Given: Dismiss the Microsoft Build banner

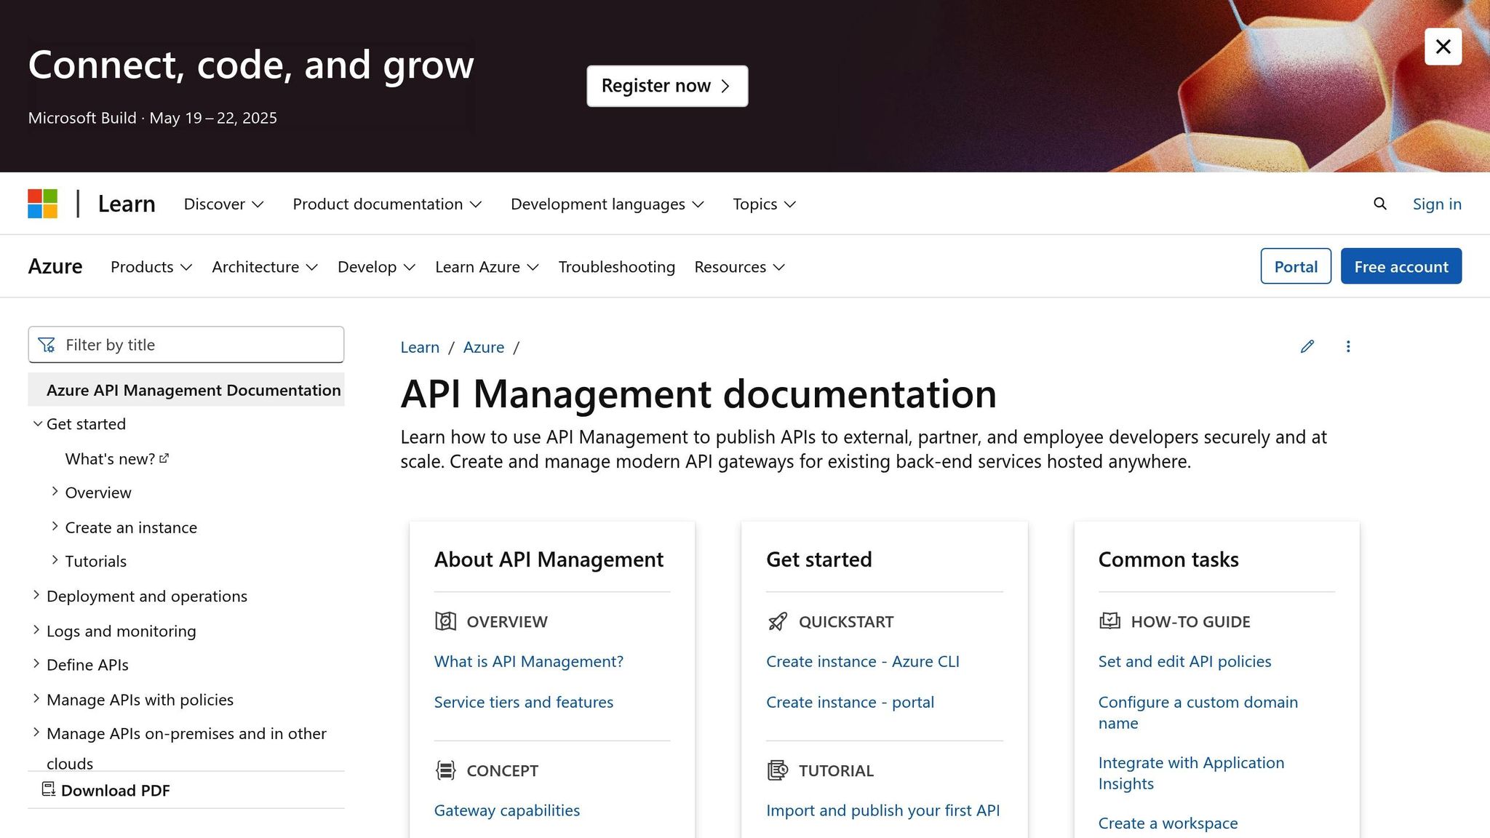Looking at the screenshot, I should (1443, 46).
